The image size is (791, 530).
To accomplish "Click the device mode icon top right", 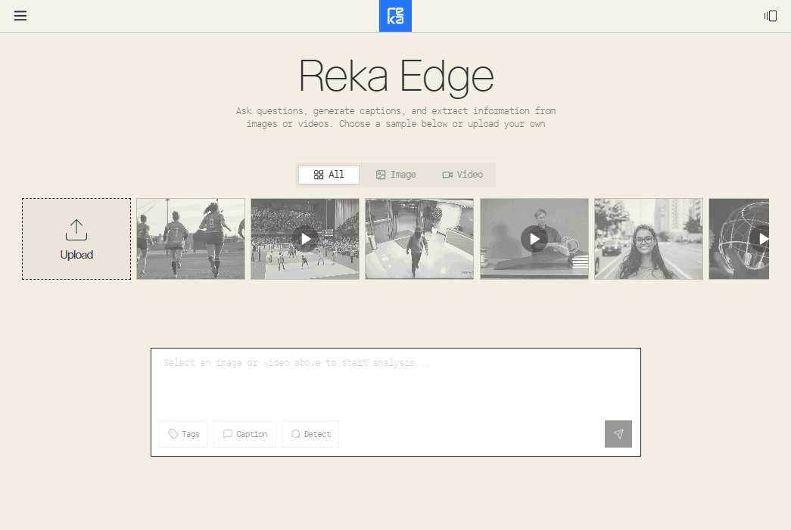I will 770,15.
